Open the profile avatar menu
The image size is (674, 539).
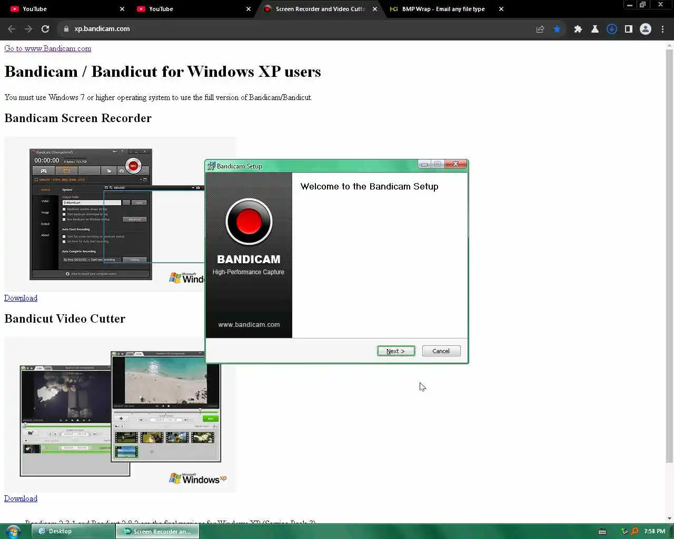(x=646, y=29)
